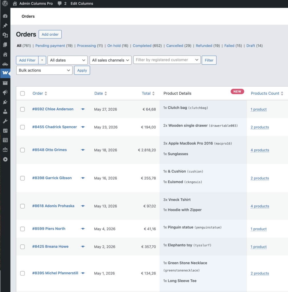Expand the All dates dropdown
Image resolution: width=288 pixels, height=292 pixels.
point(68,60)
